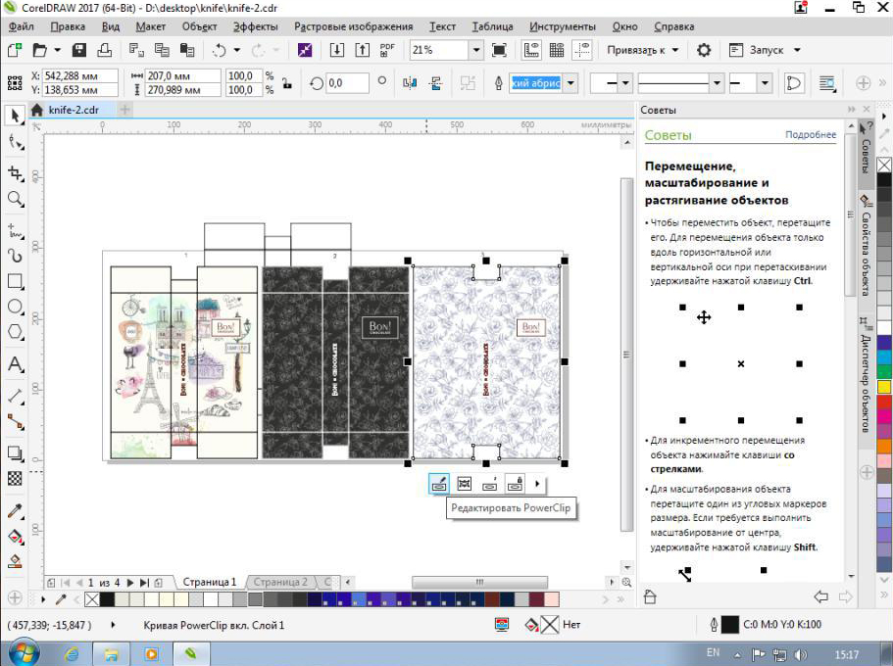Click the Import icon
The width and height of the screenshot is (893, 666).
coord(337,50)
